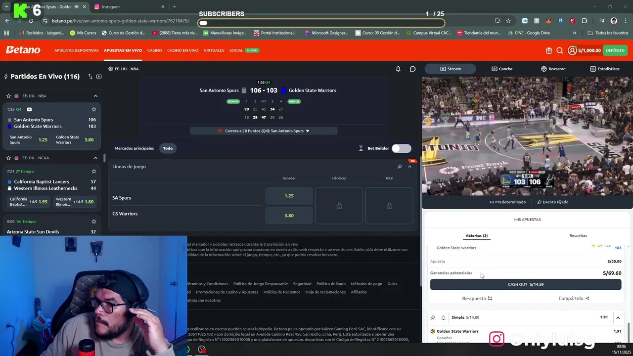Click the video filter icon beside Partidos En Vivo
The image size is (633, 356).
tap(99, 77)
